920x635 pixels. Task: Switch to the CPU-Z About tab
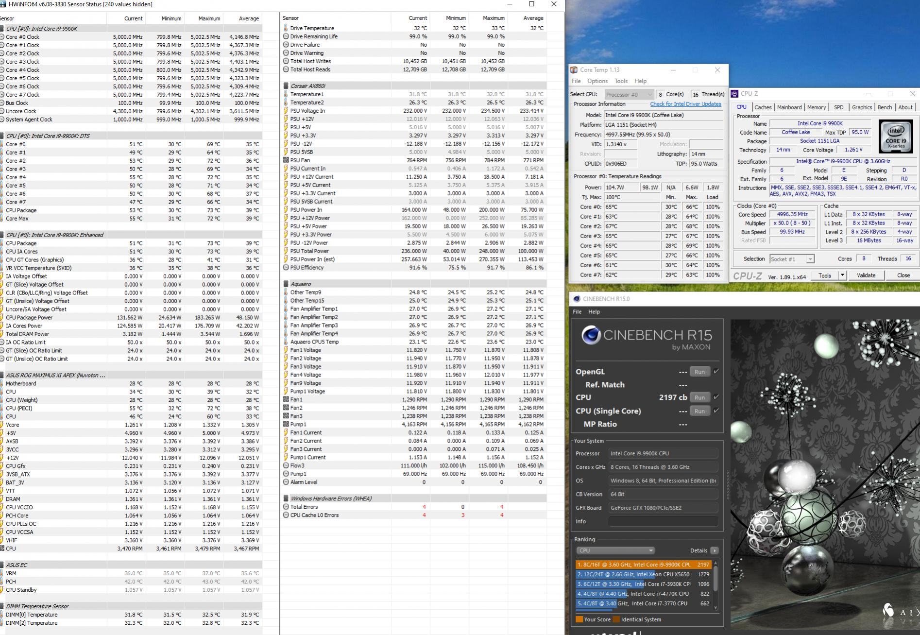point(905,107)
